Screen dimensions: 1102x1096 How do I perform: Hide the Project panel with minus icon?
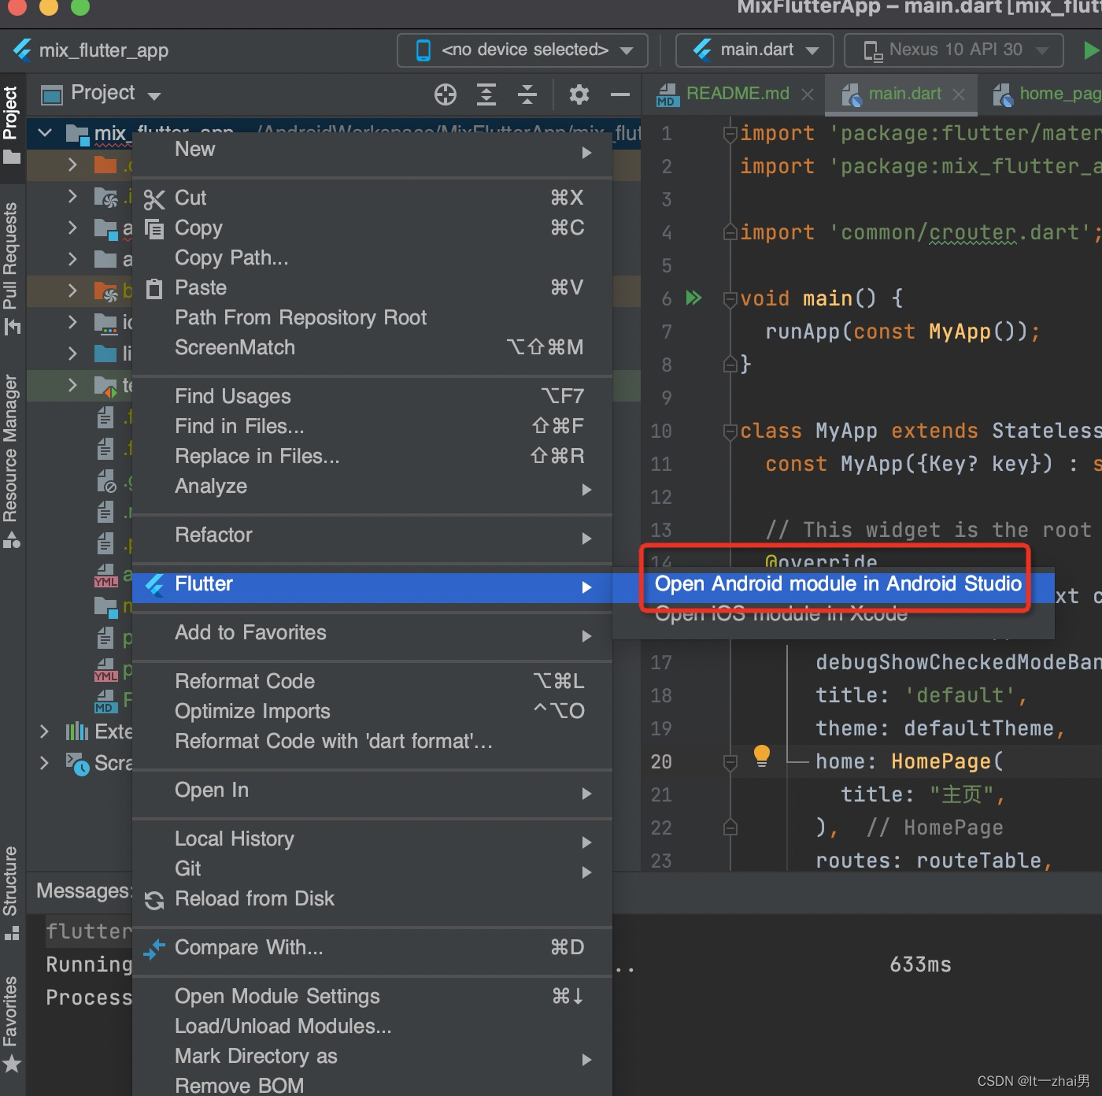(620, 94)
